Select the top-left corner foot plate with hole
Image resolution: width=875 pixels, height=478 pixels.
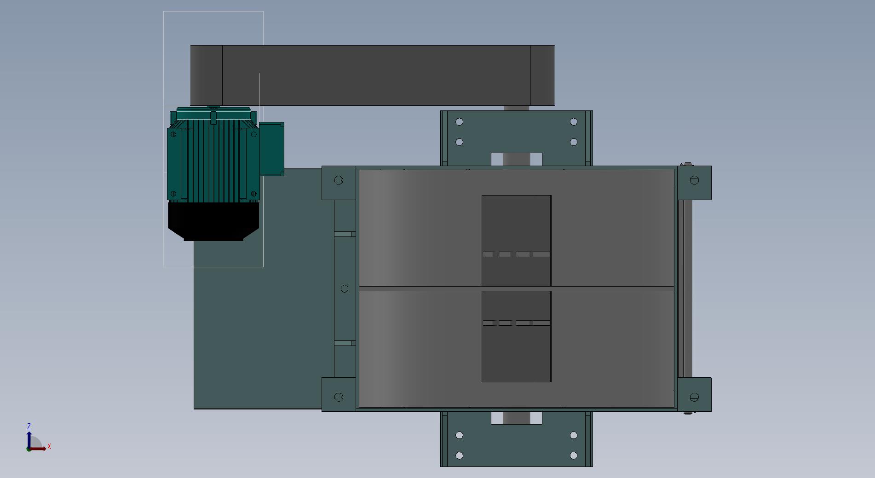click(x=339, y=183)
